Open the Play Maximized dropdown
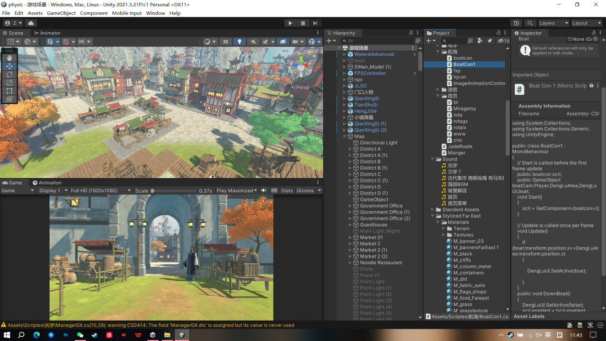Viewport: 606px width, 341px height. click(237, 190)
